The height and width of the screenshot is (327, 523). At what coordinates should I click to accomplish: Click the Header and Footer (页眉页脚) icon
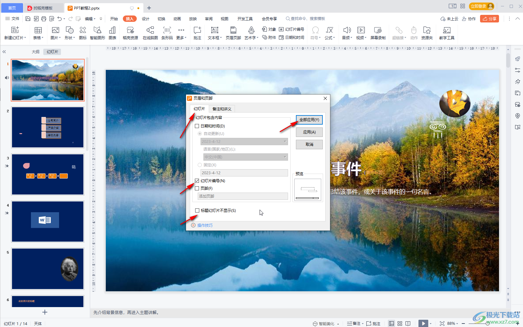(x=233, y=30)
